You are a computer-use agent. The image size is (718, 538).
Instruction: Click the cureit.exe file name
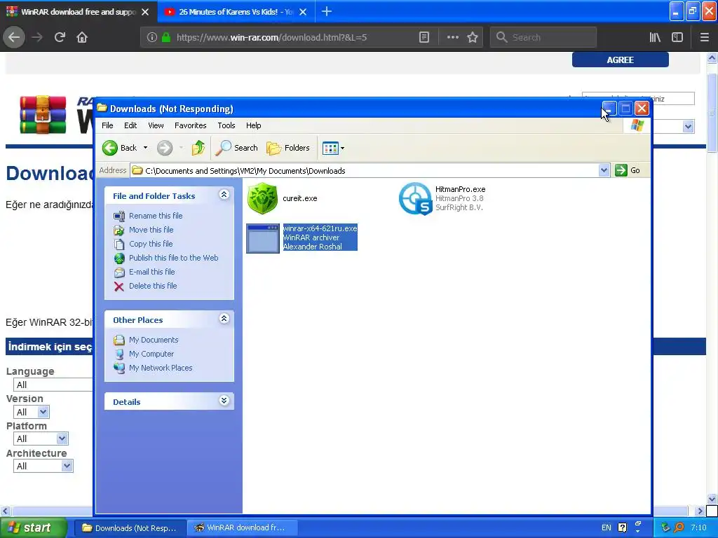tap(300, 198)
